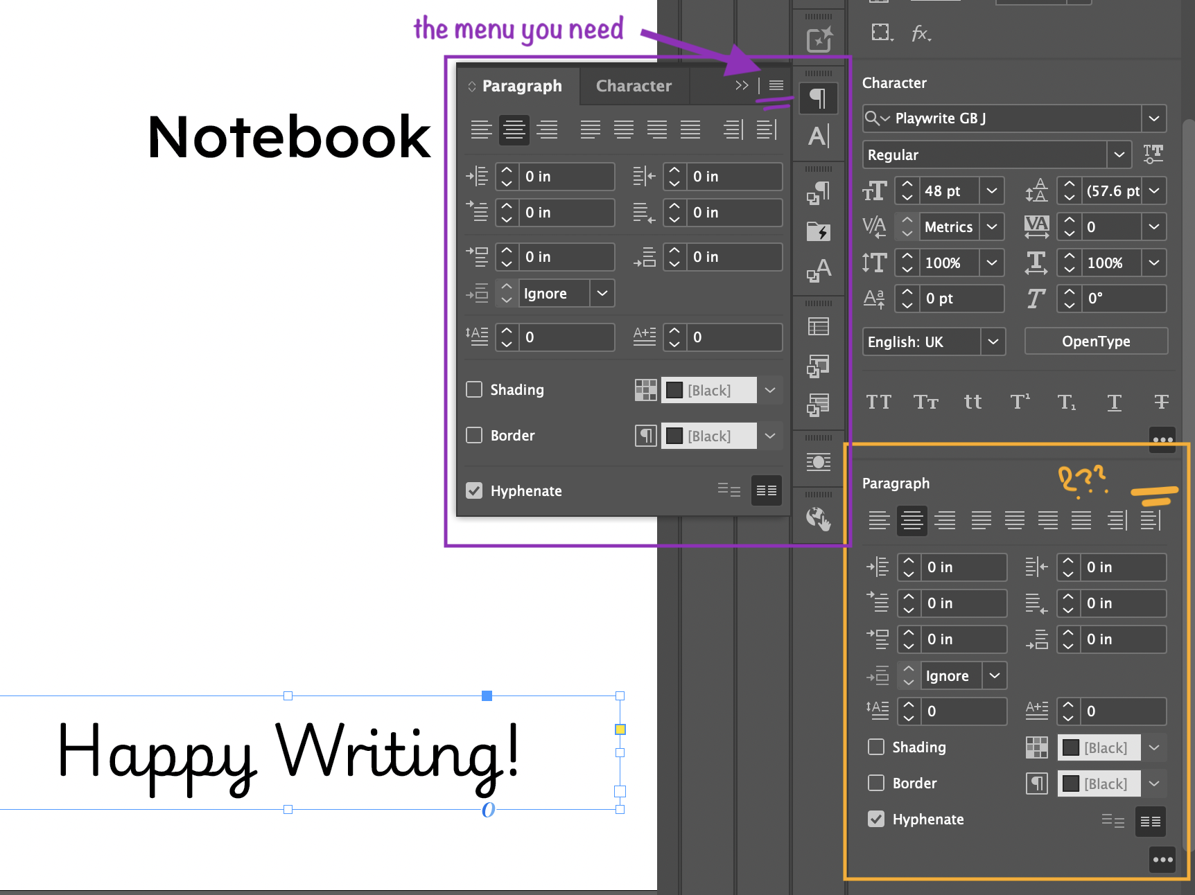
Task: Apply Small Caps formatting
Action: pyautogui.click(x=926, y=402)
